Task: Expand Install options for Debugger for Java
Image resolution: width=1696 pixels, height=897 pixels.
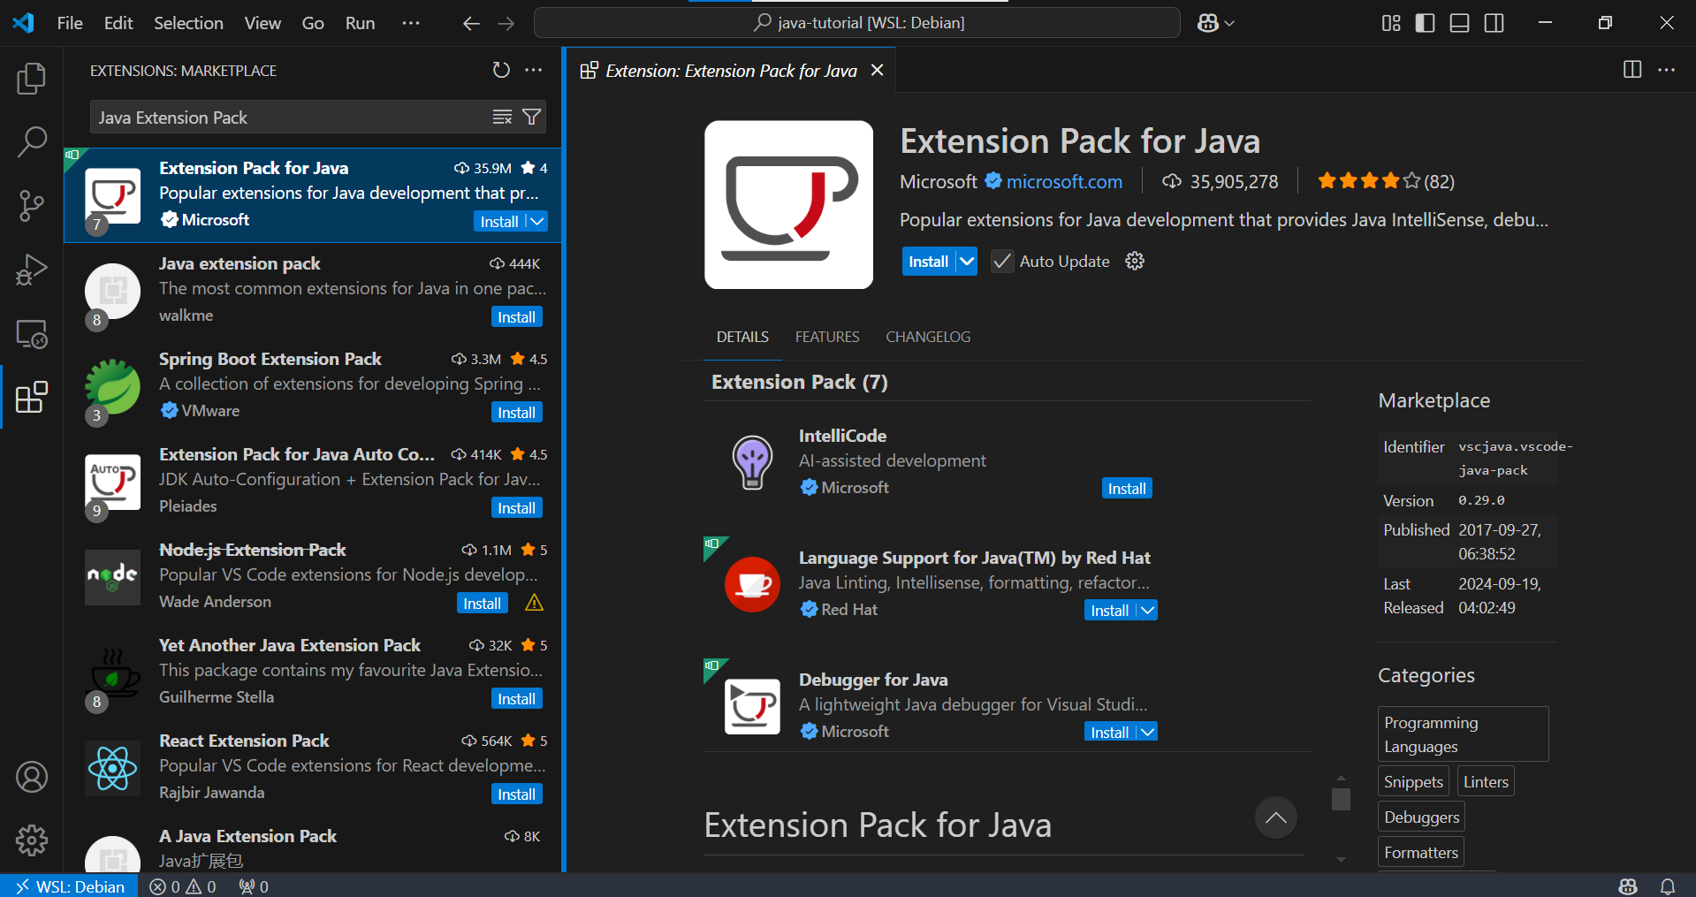Action: [x=1147, y=732]
